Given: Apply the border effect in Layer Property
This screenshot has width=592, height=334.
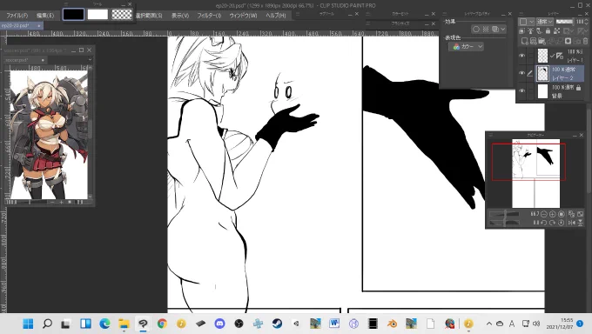Looking at the screenshot, I should click(476, 29).
